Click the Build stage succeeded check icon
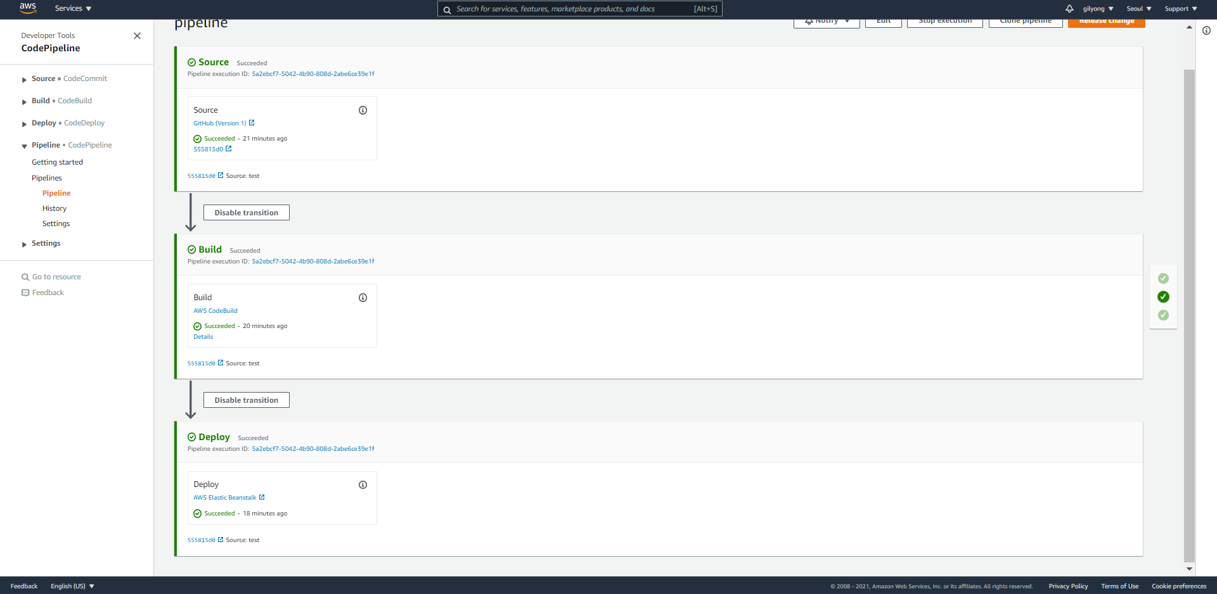 [x=191, y=250]
